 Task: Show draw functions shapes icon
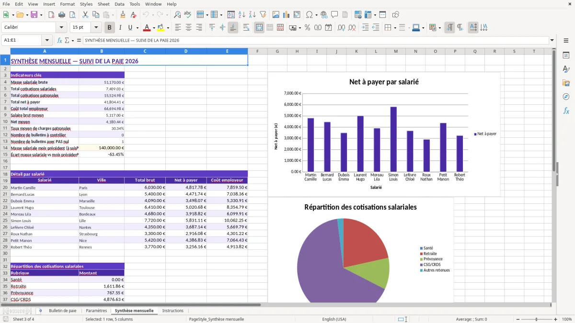pyautogui.click(x=396, y=15)
